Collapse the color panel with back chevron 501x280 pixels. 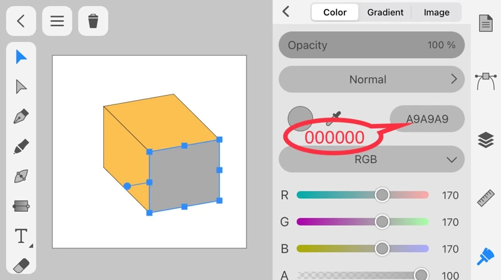tap(286, 11)
